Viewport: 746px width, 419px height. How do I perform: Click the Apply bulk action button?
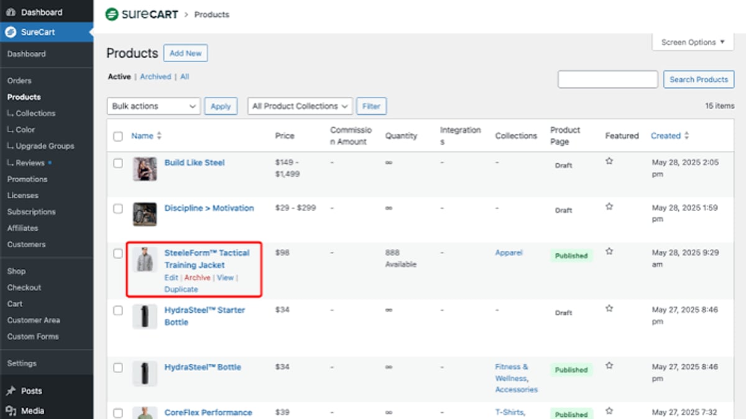click(221, 106)
